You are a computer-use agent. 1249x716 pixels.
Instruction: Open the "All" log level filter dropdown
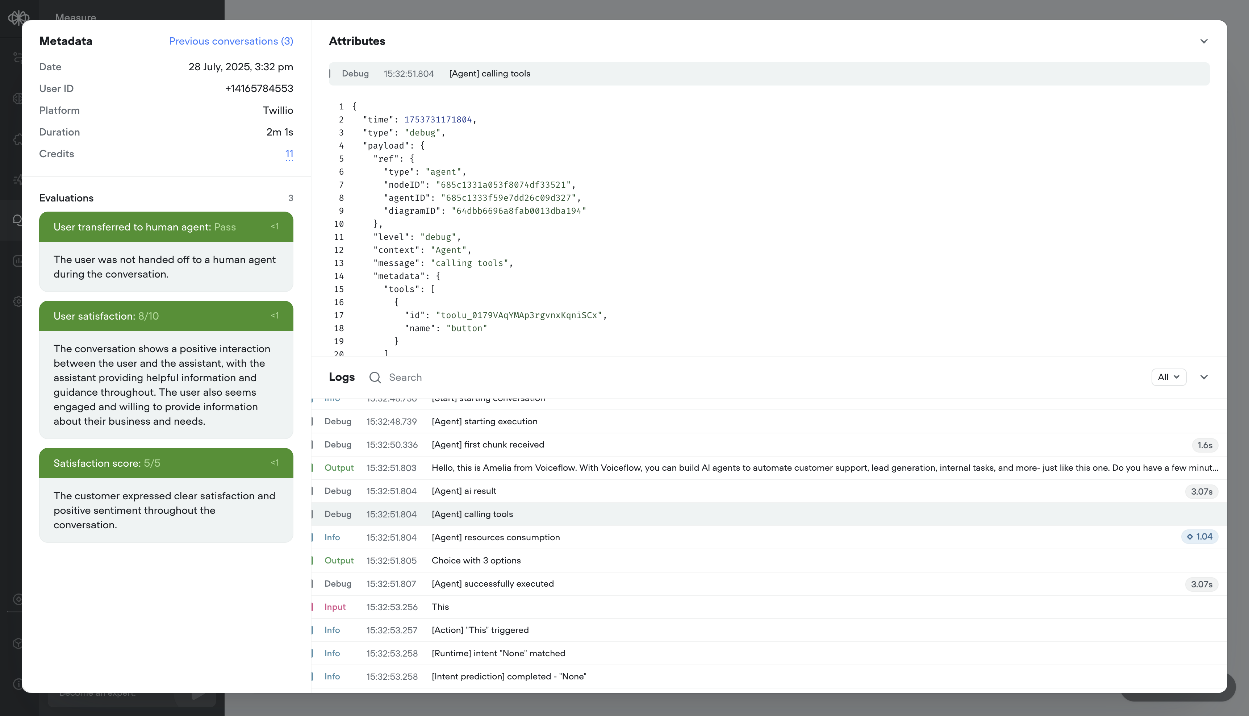click(1169, 377)
